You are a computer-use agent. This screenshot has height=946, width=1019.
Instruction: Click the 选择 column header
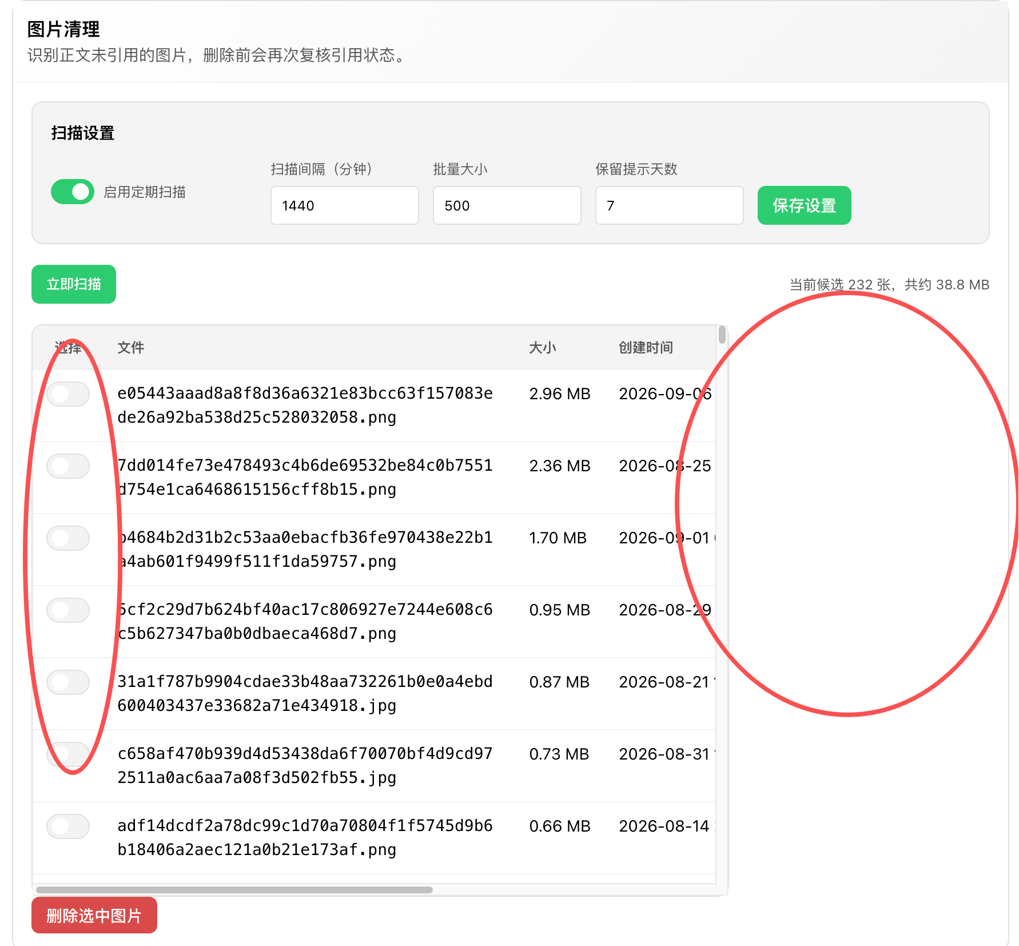coord(68,348)
